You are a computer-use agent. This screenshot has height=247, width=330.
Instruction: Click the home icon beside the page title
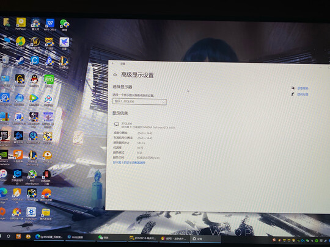click(x=115, y=74)
